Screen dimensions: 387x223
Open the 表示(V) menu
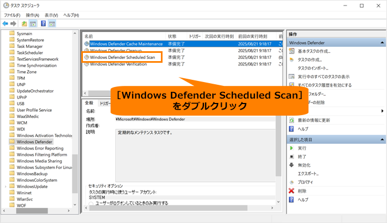(51, 15)
